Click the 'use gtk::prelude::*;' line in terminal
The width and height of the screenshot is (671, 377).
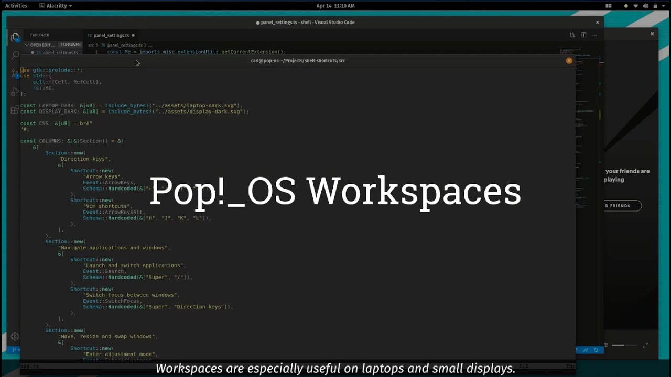point(51,70)
